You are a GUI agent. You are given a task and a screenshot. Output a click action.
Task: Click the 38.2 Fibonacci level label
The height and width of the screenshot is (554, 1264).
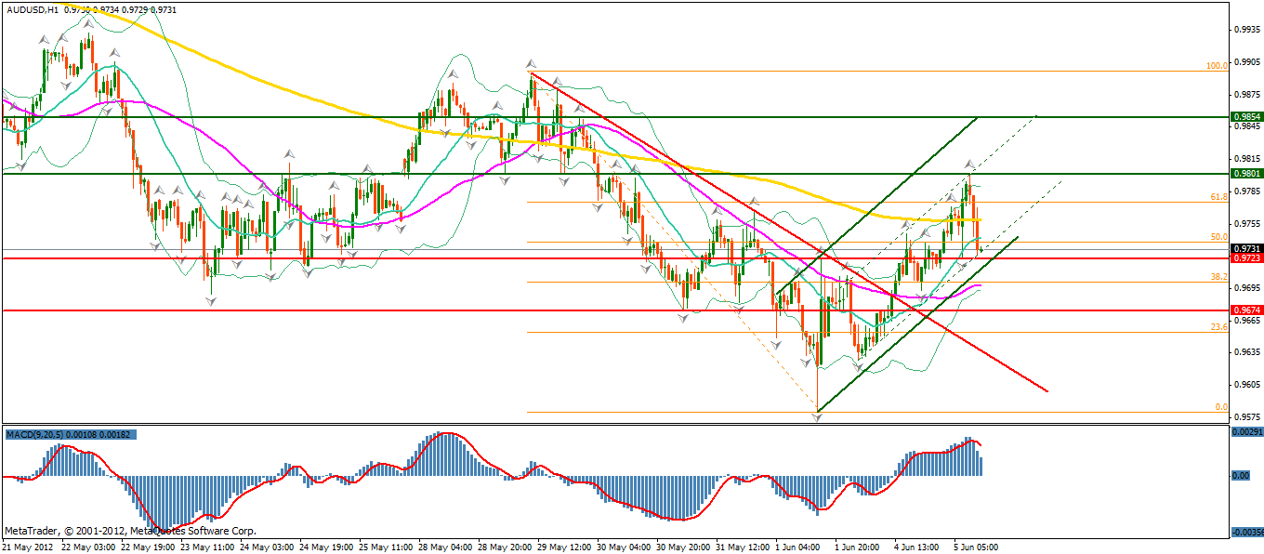tap(1219, 277)
